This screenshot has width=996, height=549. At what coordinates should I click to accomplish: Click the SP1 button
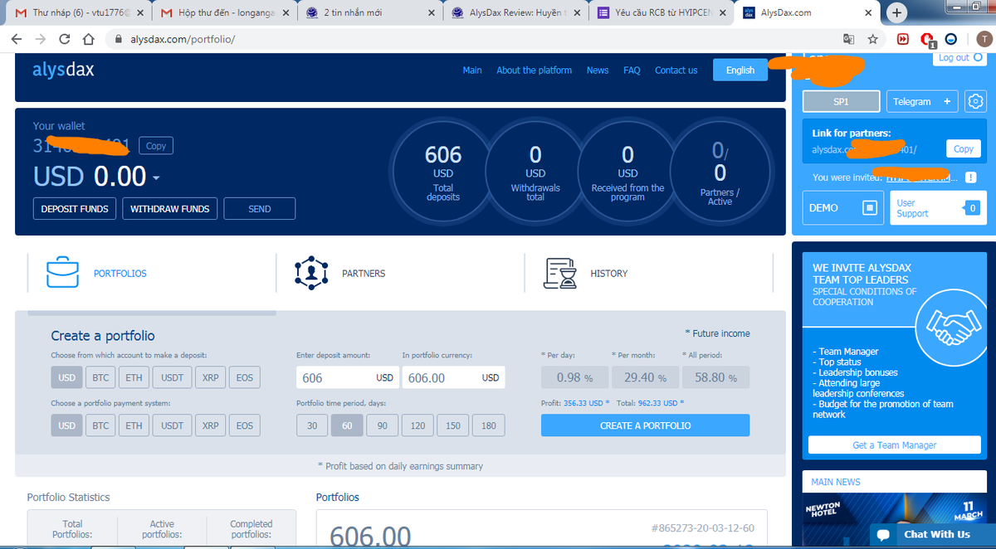tap(841, 101)
